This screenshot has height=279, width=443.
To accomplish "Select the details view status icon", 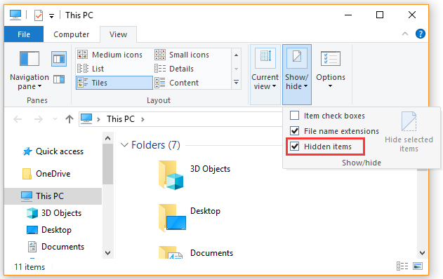I will pos(402,266).
